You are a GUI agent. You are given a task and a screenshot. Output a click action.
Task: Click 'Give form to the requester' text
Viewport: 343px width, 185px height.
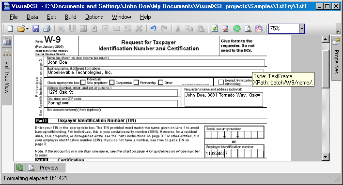(237, 43)
